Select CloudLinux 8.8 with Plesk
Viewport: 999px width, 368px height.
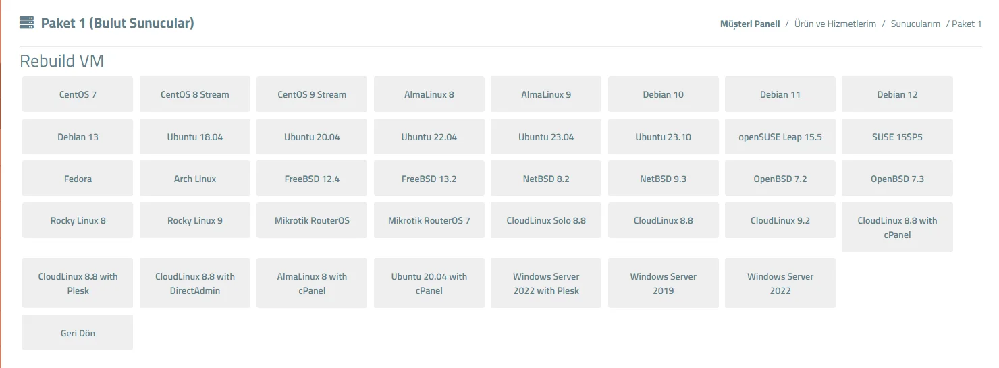[x=78, y=283]
